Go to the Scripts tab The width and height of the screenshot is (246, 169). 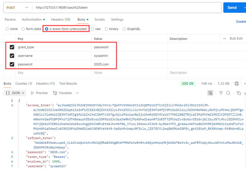click(100, 20)
